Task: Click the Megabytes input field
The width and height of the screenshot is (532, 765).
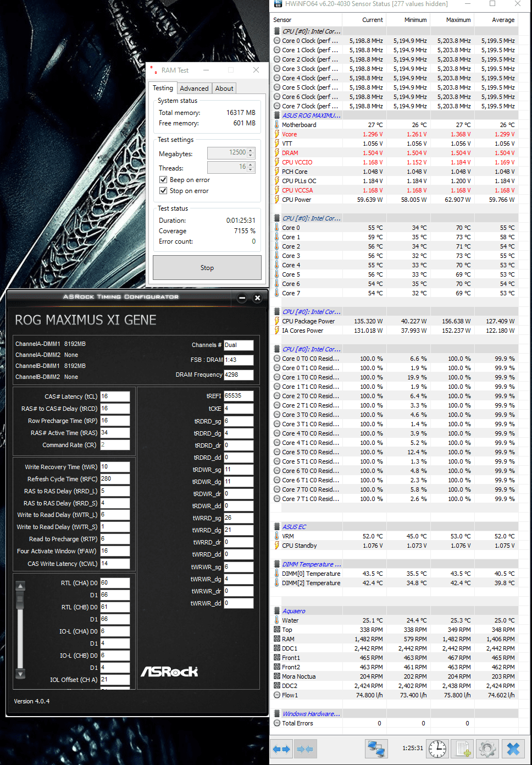Action: [x=228, y=153]
